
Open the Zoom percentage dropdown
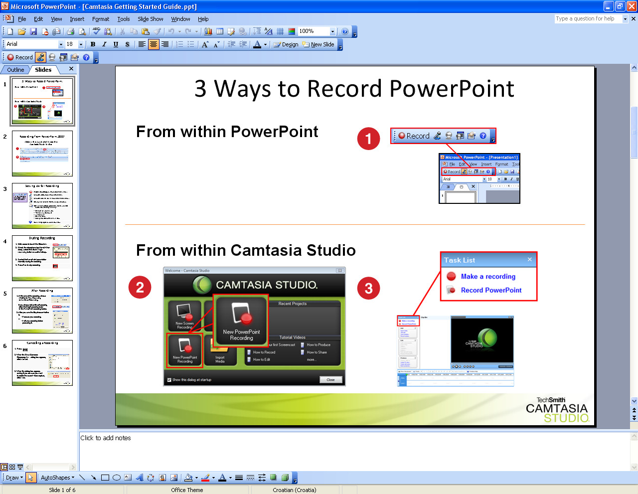pyautogui.click(x=332, y=31)
